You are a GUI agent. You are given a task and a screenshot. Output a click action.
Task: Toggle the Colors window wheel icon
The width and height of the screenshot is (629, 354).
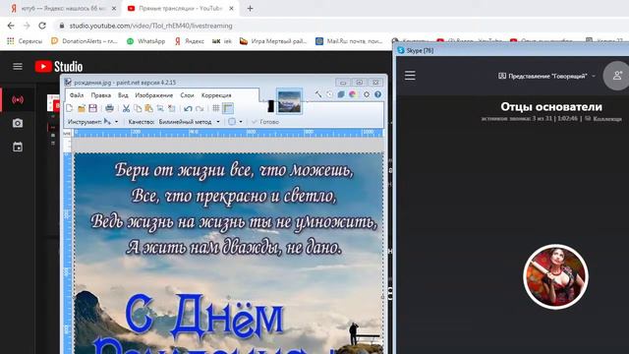(353, 94)
